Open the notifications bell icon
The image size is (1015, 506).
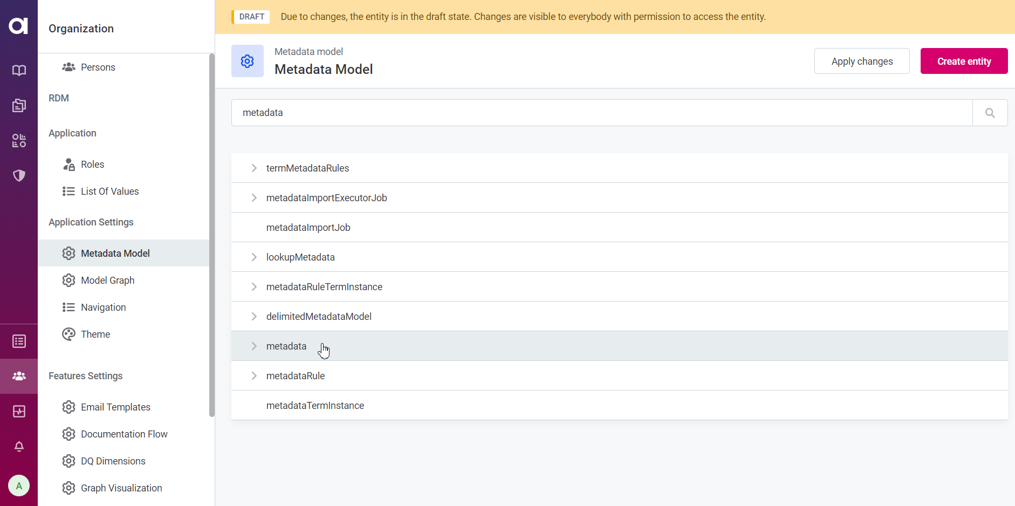tap(19, 447)
